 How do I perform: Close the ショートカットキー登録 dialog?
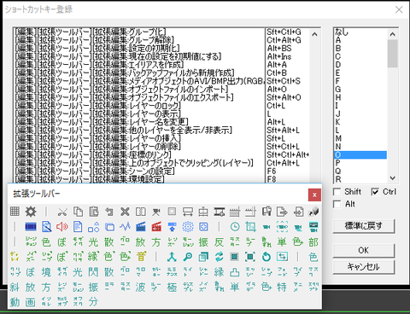coord(399,9)
